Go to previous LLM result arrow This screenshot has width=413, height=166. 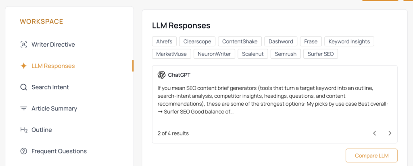(x=375, y=133)
